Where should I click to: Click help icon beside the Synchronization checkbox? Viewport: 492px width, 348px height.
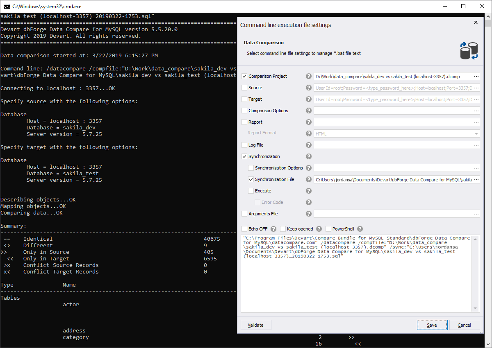pos(309,156)
